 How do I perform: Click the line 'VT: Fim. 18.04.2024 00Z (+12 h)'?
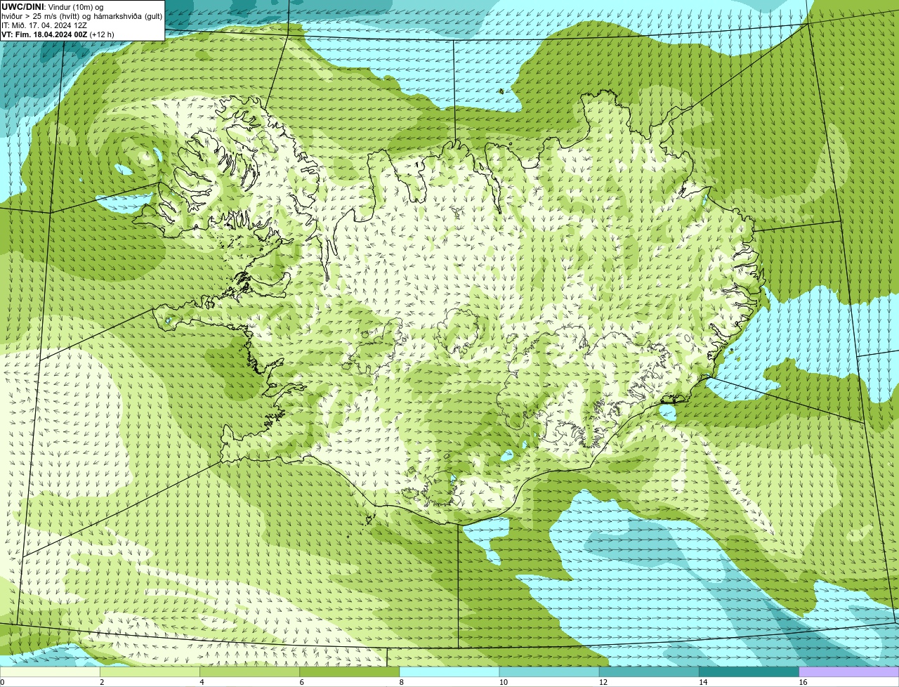pyautogui.click(x=58, y=34)
